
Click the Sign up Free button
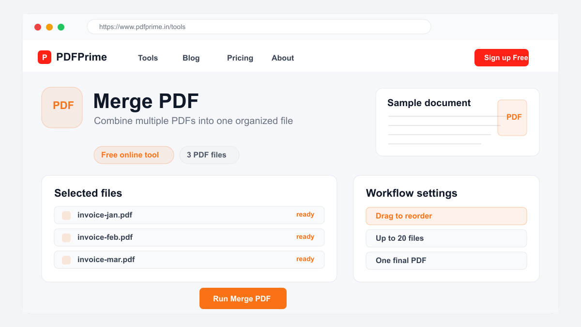[502, 58]
